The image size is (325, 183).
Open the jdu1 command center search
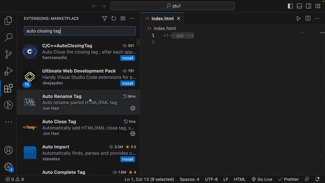(x=173, y=6)
